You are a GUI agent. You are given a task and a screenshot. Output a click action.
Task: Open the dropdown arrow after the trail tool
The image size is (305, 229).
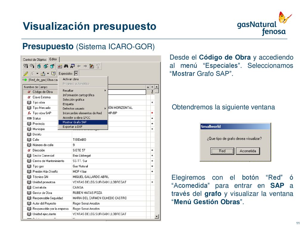click(37, 74)
